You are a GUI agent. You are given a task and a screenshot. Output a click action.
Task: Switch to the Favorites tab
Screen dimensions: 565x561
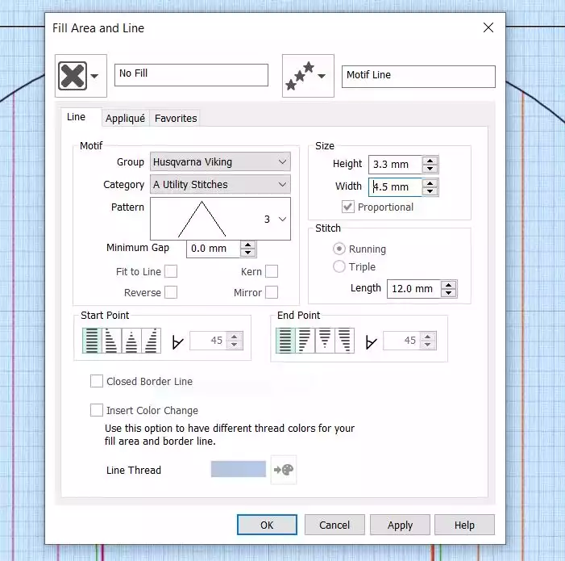pyautogui.click(x=176, y=119)
